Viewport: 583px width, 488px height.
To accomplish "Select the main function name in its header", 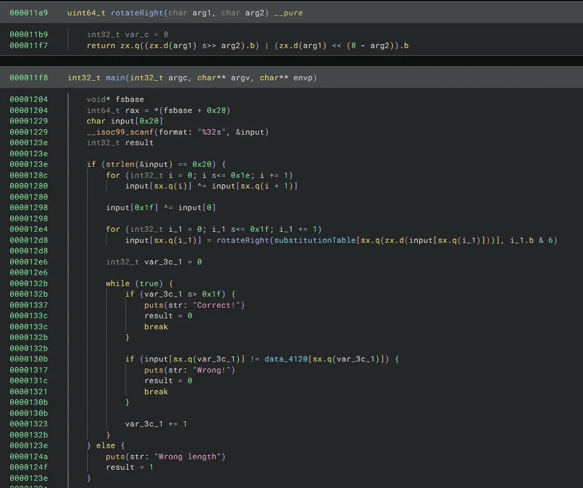I will click(x=115, y=78).
